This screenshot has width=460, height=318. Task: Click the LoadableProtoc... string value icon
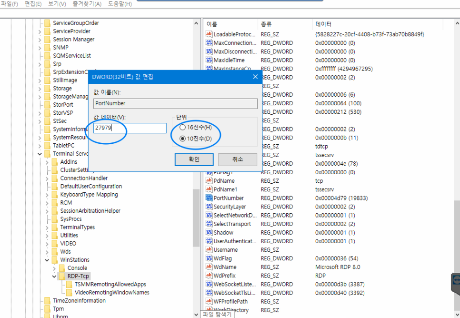click(209, 34)
